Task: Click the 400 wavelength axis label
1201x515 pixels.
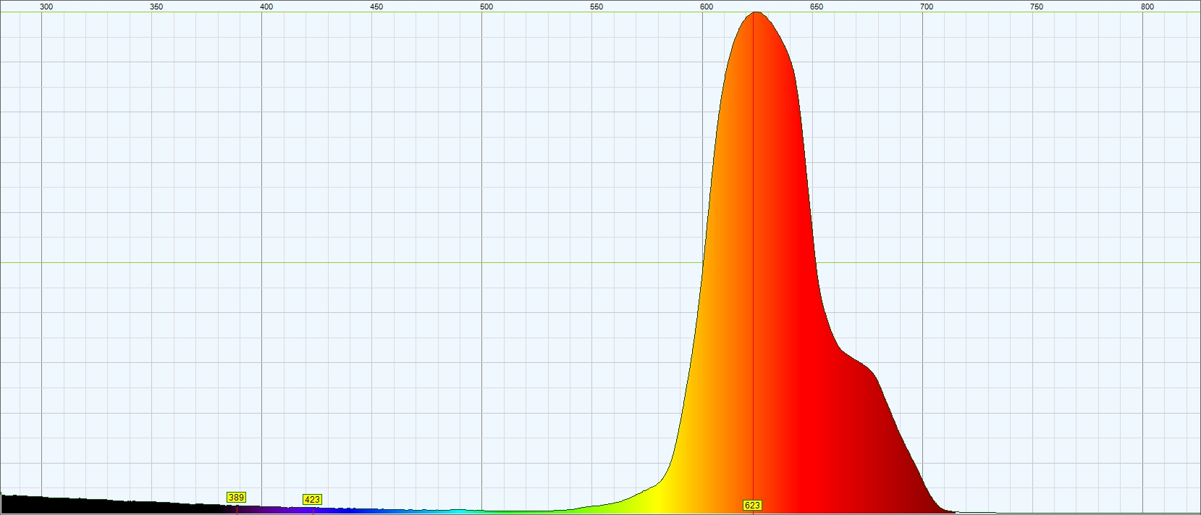Action: 266,7
